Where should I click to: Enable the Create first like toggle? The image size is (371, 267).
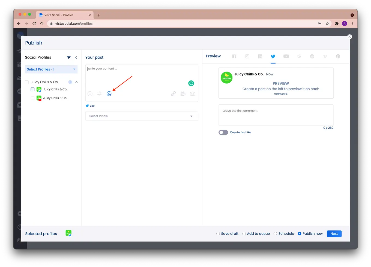[x=223, y=133]
